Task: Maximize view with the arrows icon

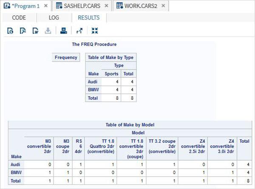Action: pos(95,31)
